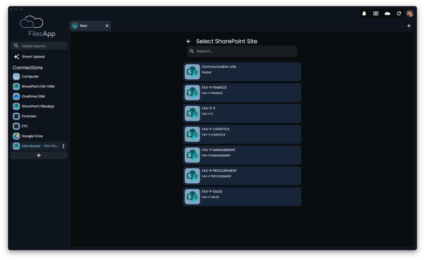Close the New tab
Image resolution: width=425 pixels, height=260 pixels.
(107, 26)
